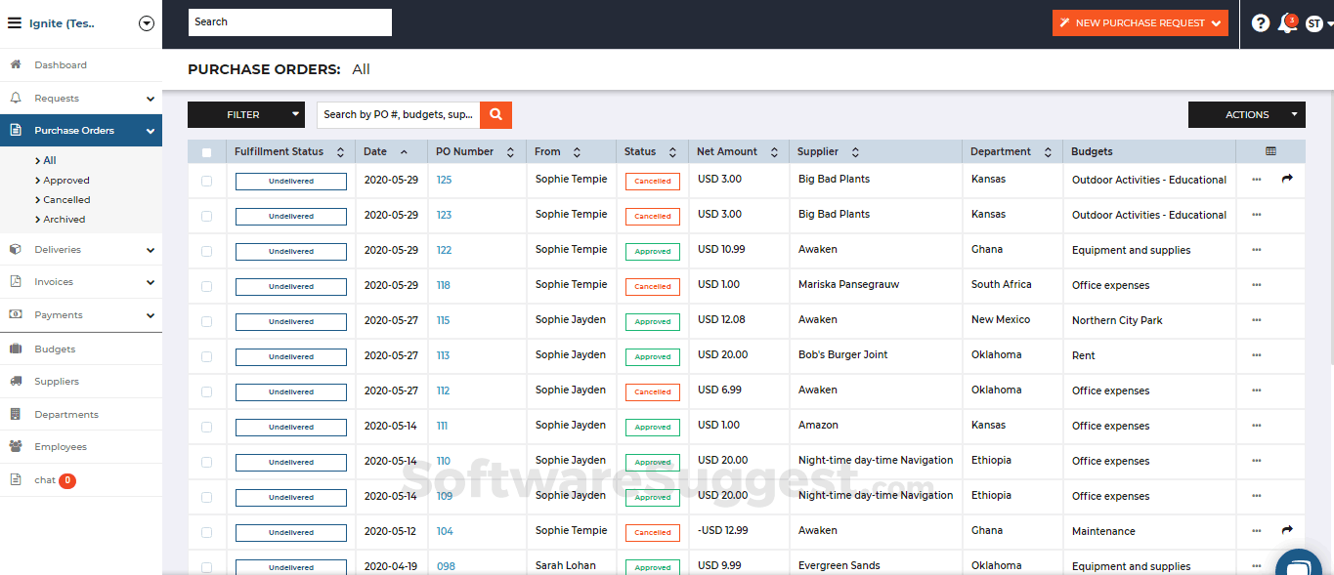Expand the ACTIONS dropdown
This screenshot has height=575, width=1334.
pyautogui.click(x=1246, y=115)
